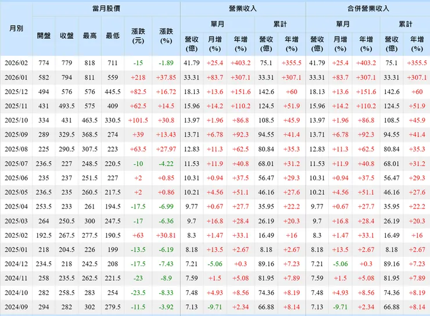Click the +13.43 percent change cell

pyautogui.click(x=166, y=135)
